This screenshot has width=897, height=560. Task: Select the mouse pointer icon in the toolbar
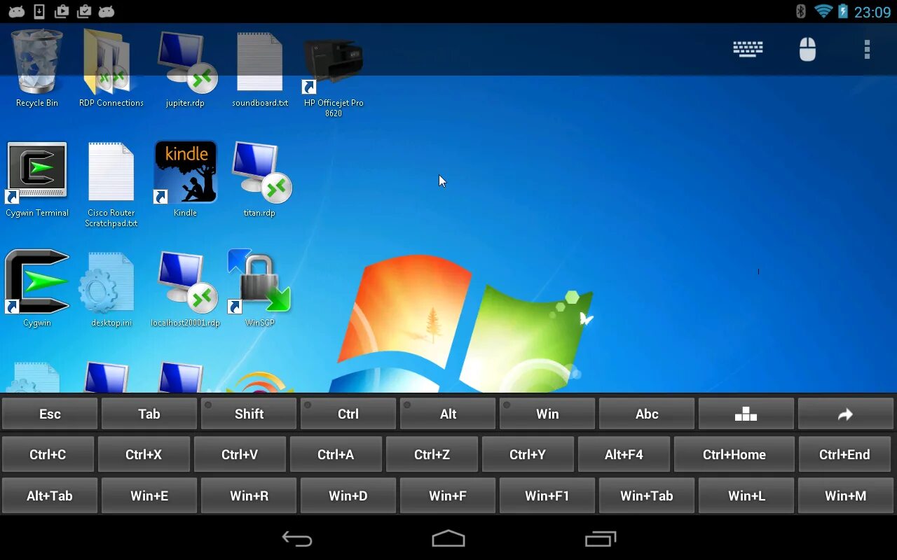tap(807, 49)
